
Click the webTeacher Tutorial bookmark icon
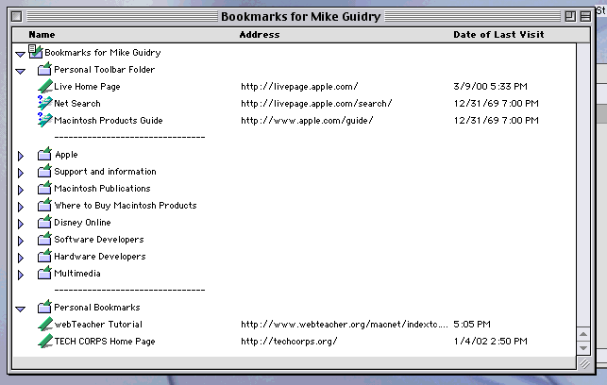44,325
